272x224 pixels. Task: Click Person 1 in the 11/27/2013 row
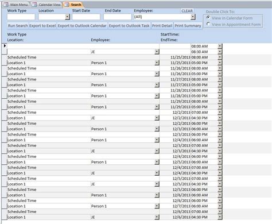click(x=99, y=85)
